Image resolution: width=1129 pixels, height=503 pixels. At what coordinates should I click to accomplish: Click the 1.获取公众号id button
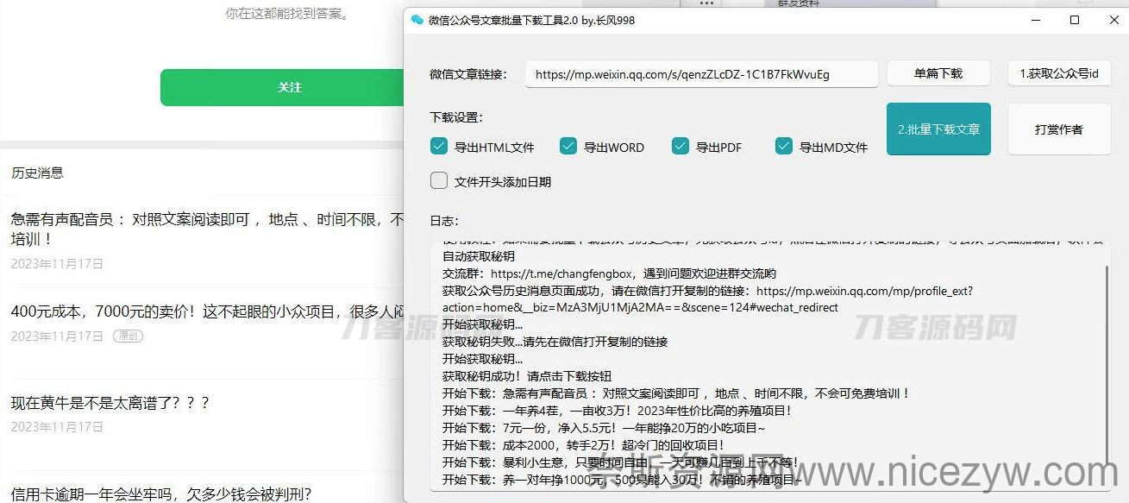click(x=1059, y=73)
